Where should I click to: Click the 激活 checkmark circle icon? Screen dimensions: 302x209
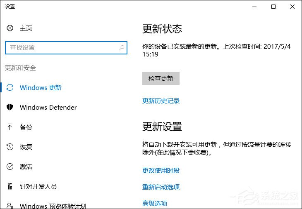coord(10,167)
